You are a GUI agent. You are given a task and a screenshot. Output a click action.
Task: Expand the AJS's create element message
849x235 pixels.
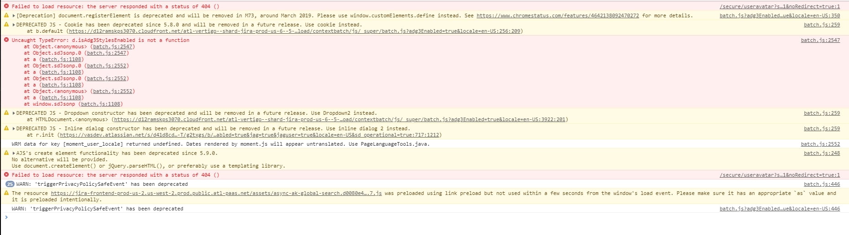pyautogui.click(x=14, y=153)
